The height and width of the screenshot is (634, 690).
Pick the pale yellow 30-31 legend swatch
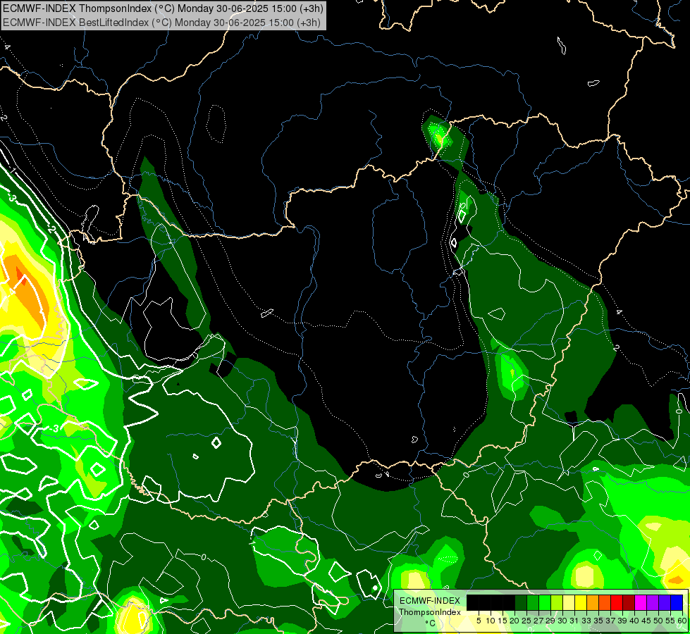click(569, 603)
